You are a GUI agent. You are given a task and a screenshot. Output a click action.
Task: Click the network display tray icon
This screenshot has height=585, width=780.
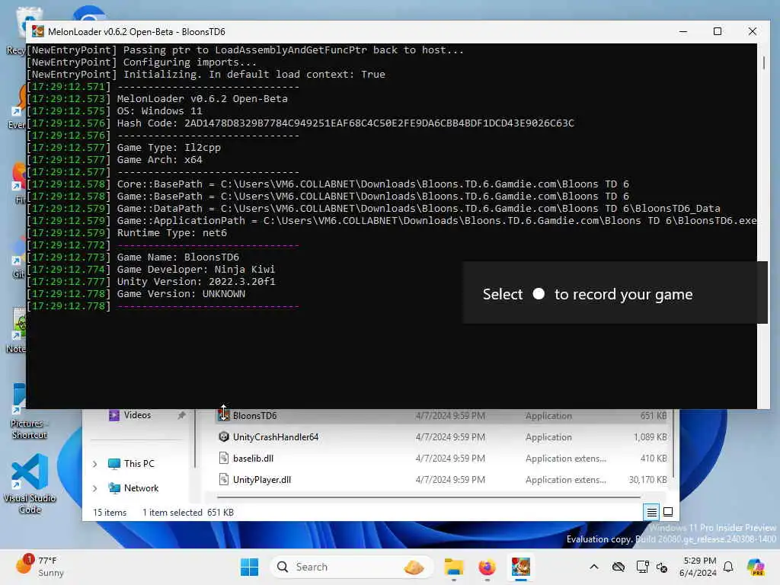click(x=642, y=567)
